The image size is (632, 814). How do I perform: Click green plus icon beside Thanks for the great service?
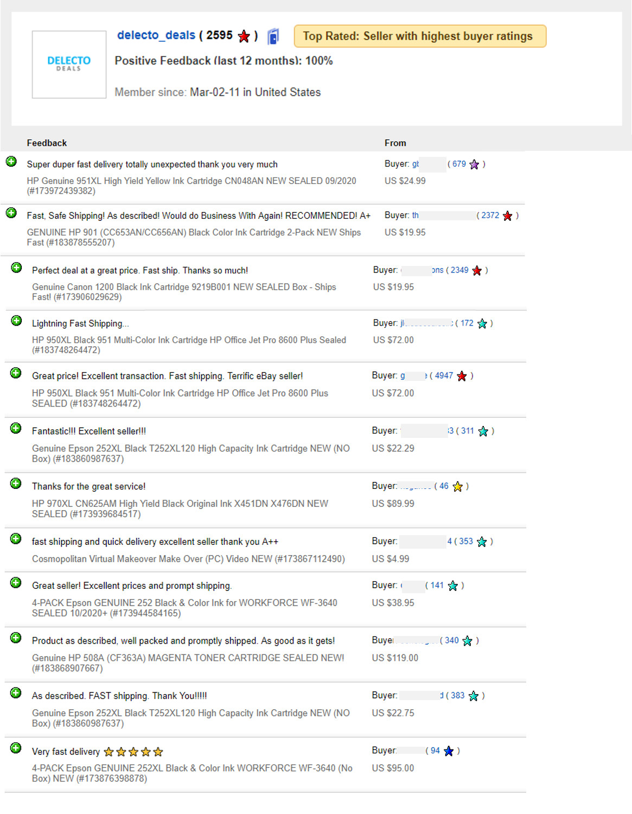tap(16, 484)
